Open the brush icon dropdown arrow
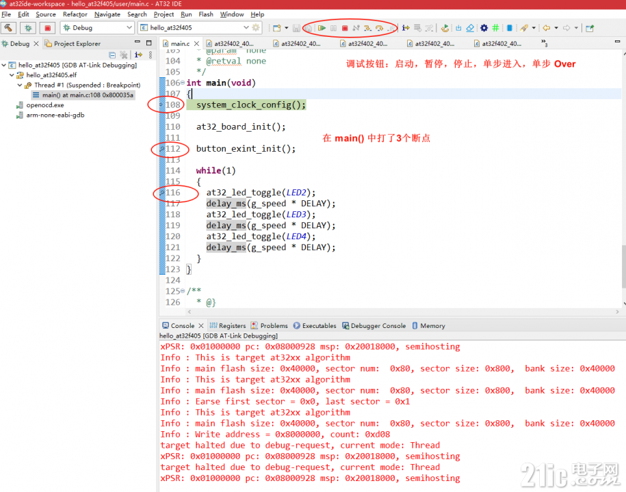The width and height of the screenshot is (626, 492). pyautogui.click(x=534, y=28)
